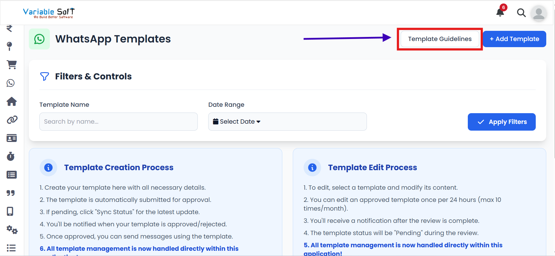Click the shopping cart sidebar icon
The image size is (555, 256).
pos(12,65)
